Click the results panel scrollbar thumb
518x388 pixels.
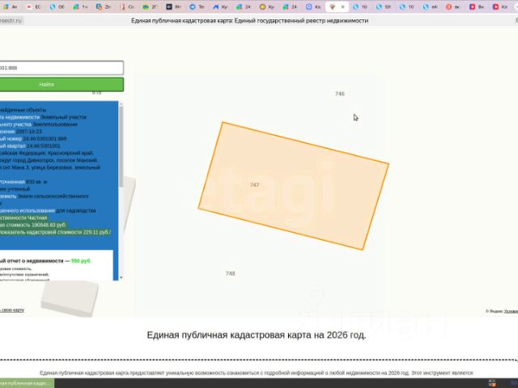[121, 147]
